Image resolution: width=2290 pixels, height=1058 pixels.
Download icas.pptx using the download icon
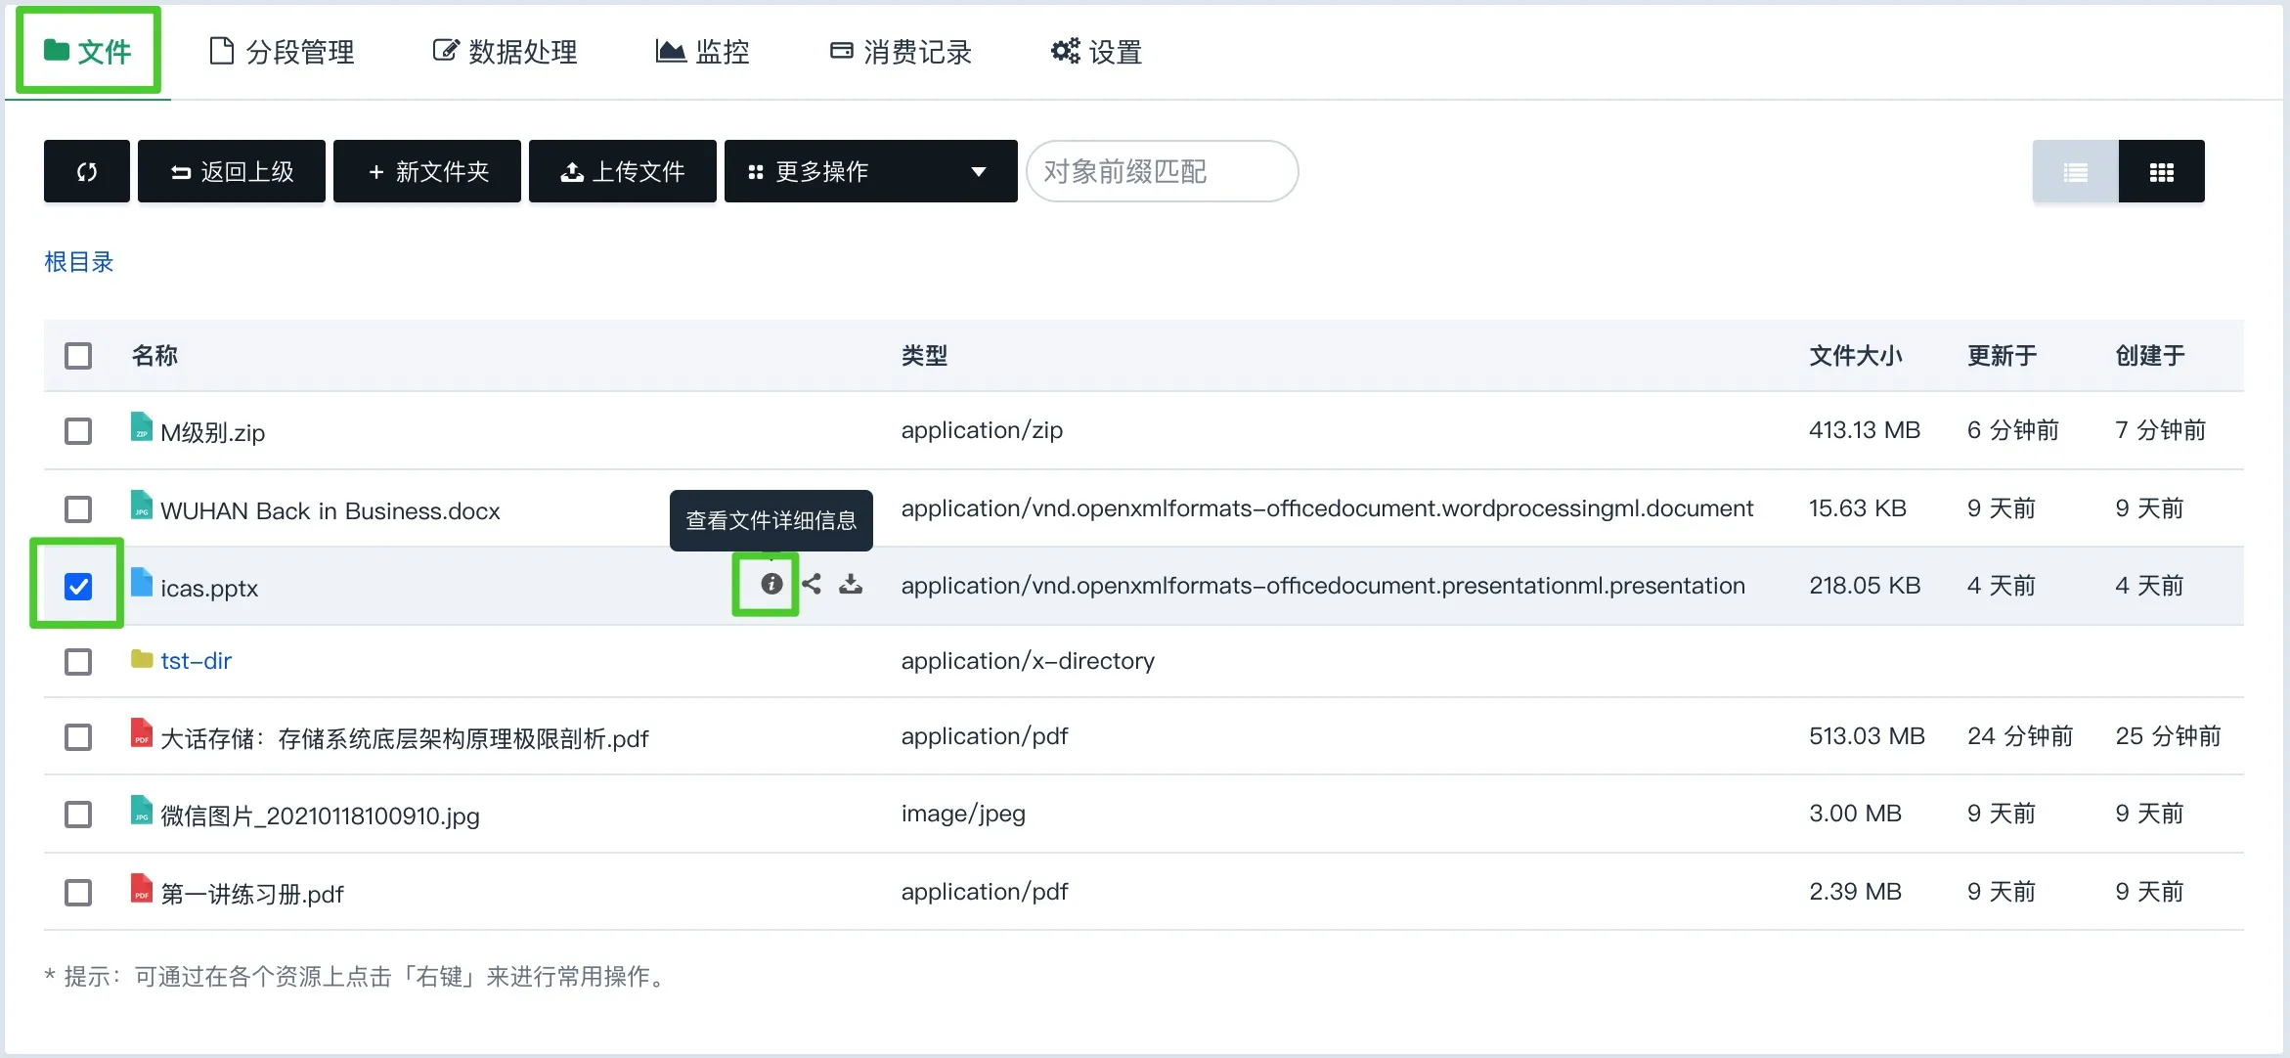(x=851, y=584)
